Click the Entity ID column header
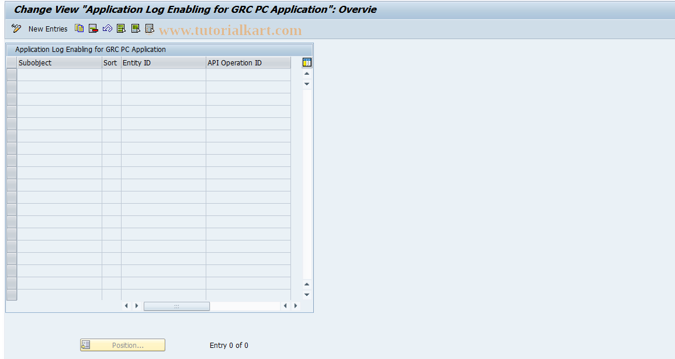The height and width of the screenshot is (359, 675). tap(164, 63)
